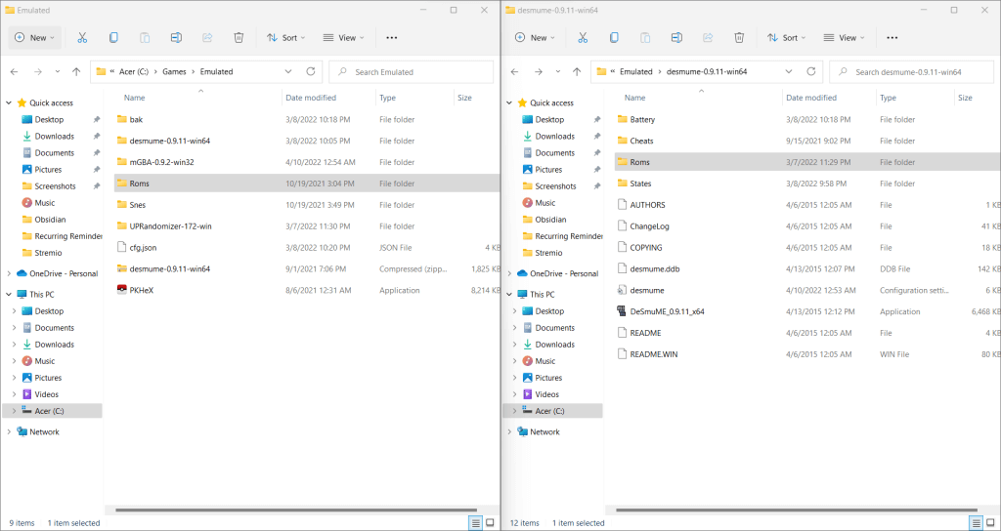Screen dimensions: 1001x531
Task: Click the horizontal scrollbar in the Emulated window
Action: coord(295,510)
